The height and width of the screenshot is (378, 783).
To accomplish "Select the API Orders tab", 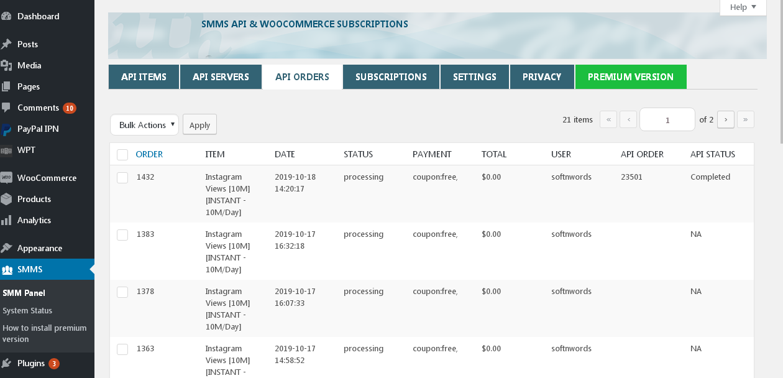I will click(x=302, y=77).
